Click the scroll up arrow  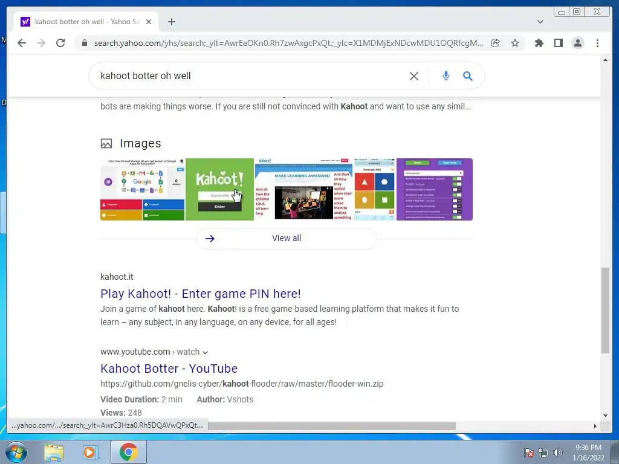click(605, 60)
